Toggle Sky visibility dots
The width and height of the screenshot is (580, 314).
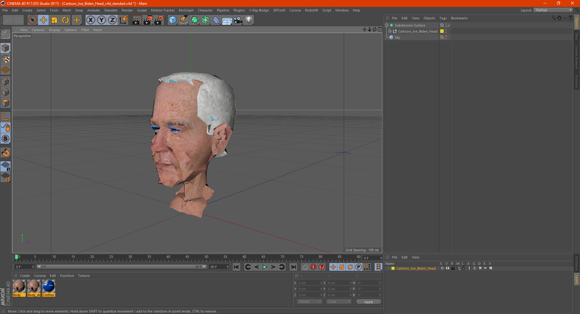pyautogui.click(x=446, y=37)
